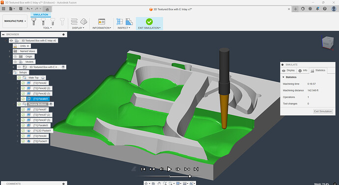Image resolution: width=339 pixels, height=185 pixels.
Task: Open the data panel grid icon
Action: coord(3,9)
